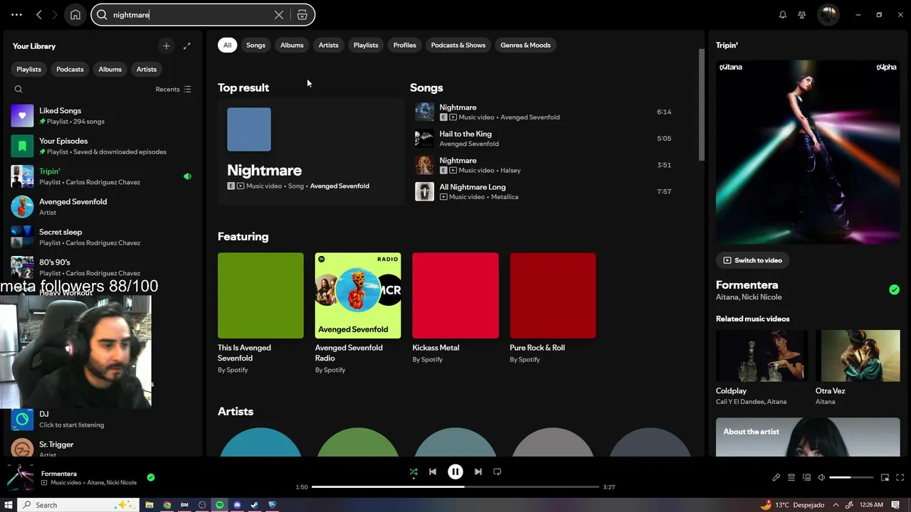Viewport: 911px width, 512px height.
Task: Open the Pure Rock & Roll playlist
Action: click(553, 309)
